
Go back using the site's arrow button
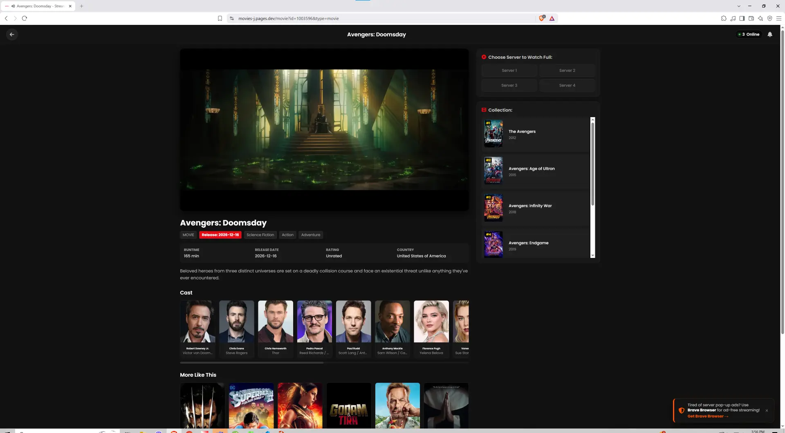12,35
